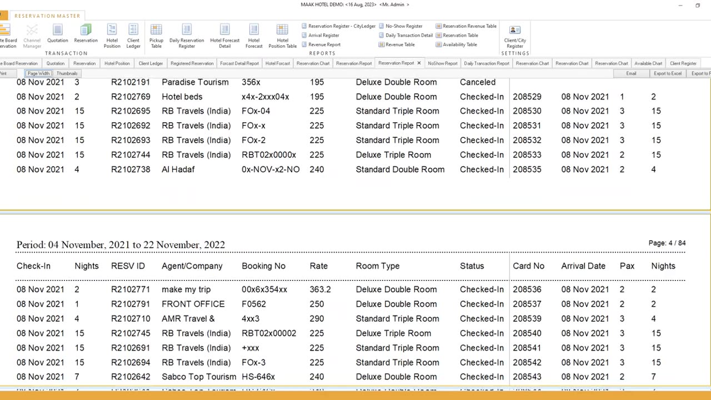Click the green Reservation ribbon icon
711x400 pixels.
[86, 34]
